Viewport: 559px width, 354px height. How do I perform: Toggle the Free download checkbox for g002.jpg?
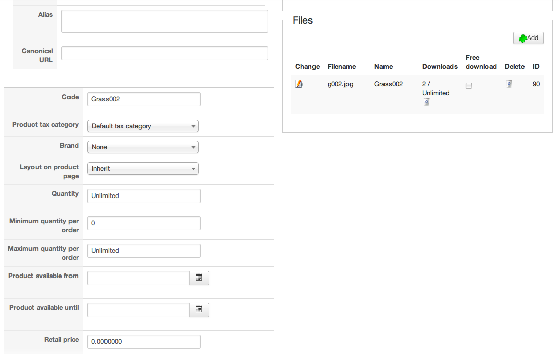pos(469,86)
